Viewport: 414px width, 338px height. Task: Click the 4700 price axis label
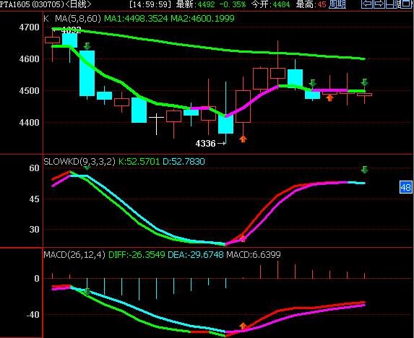pos(29,27)
